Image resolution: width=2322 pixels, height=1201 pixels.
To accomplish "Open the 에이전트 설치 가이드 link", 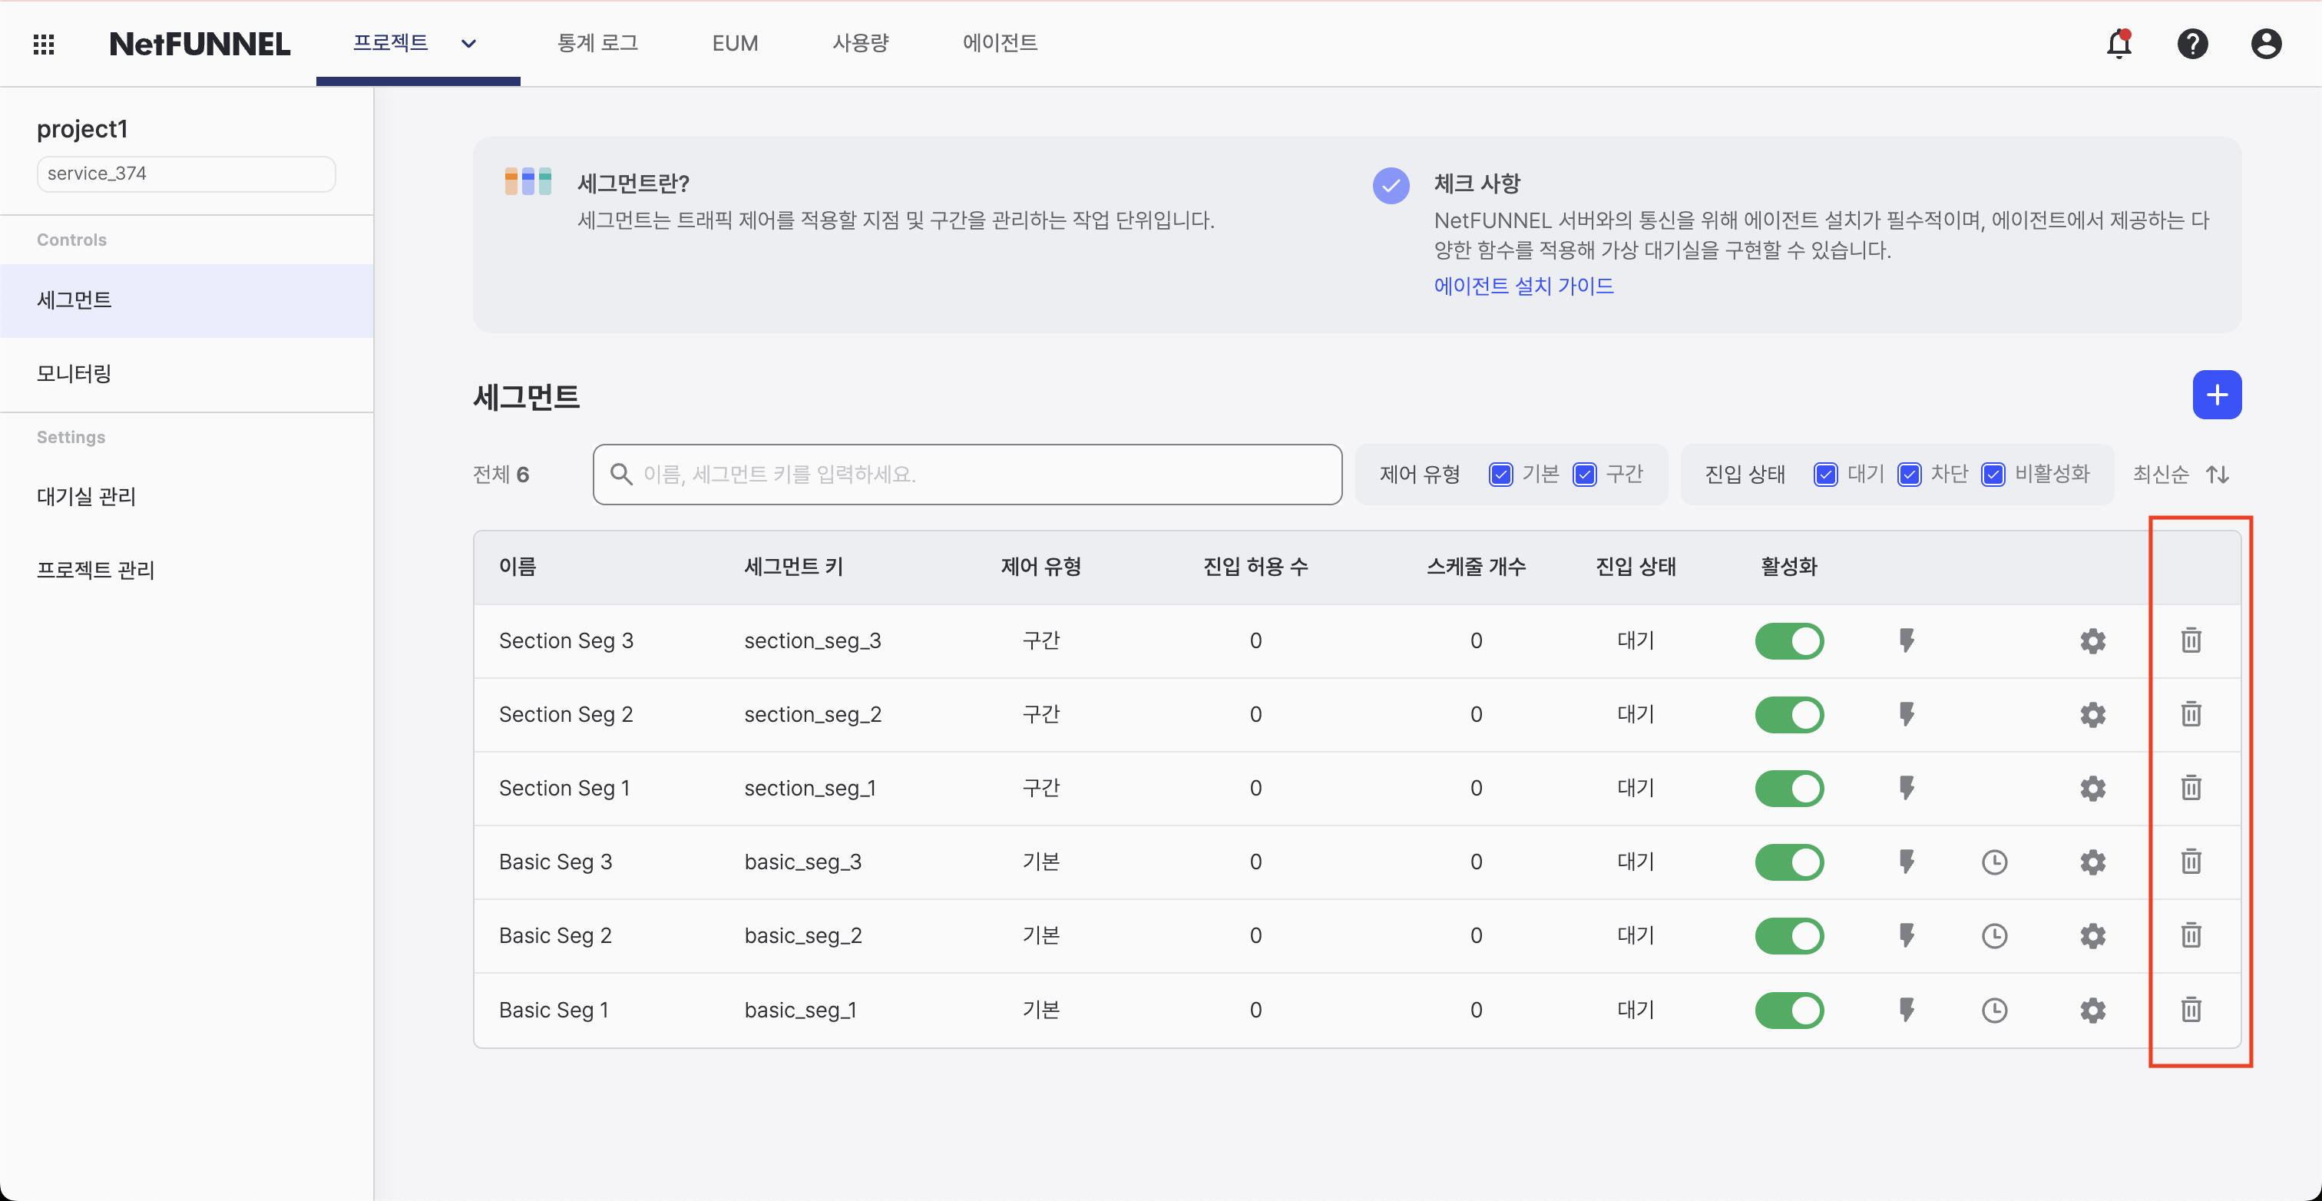I will [x=1523, y=286].
